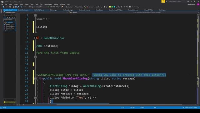Open the File menu
Screen dimensions: 200x113
2,4
